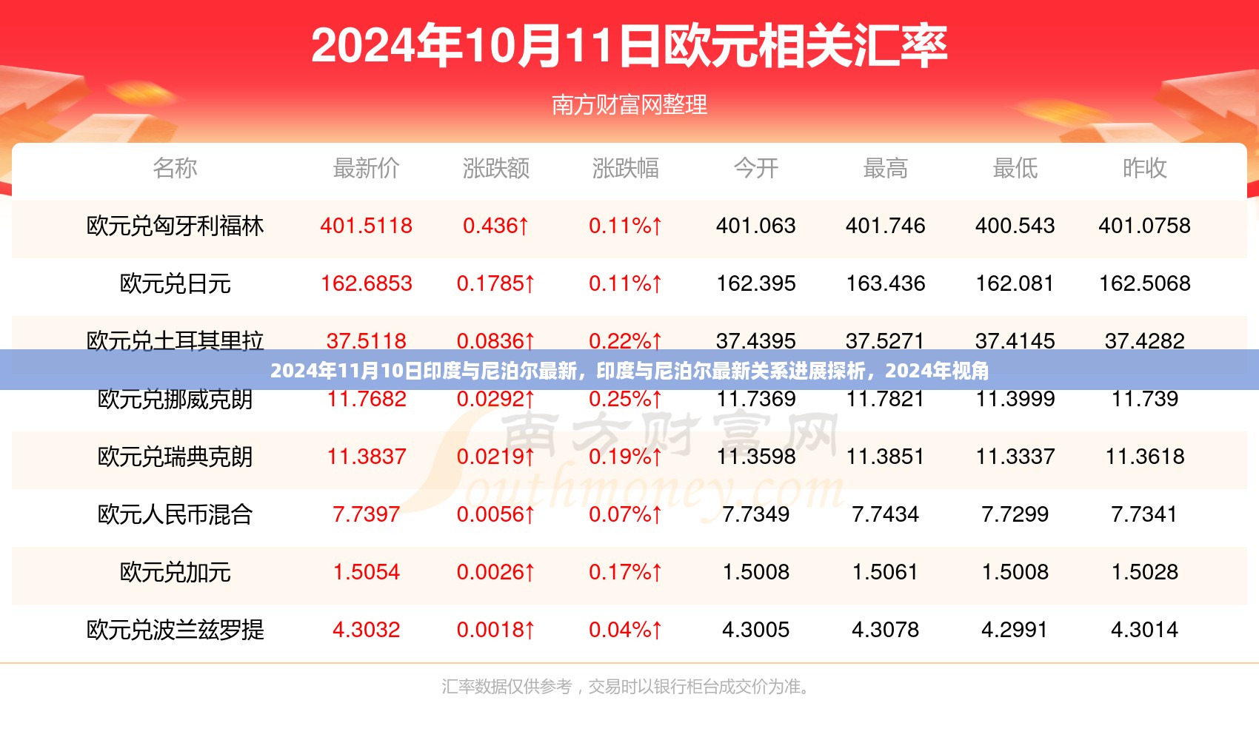
Task: Click the percentage 0.17%↑
Action: point(625,572)
